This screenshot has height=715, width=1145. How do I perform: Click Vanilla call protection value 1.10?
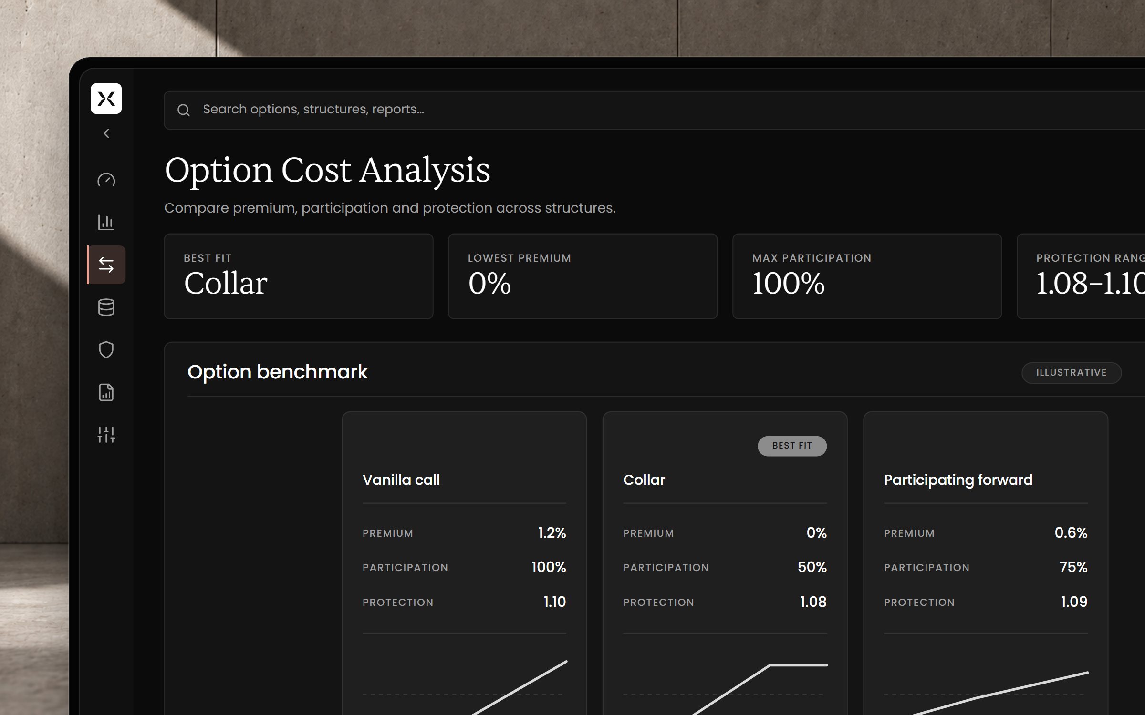tap(555, 602)
